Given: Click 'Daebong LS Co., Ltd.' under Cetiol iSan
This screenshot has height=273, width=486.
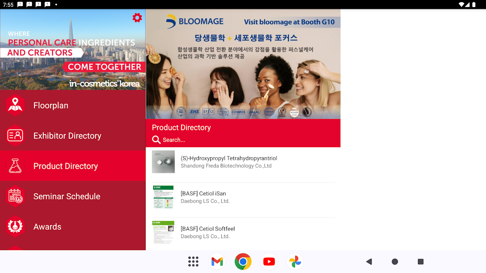Looking at the screenshot, I should pyautogui.click(x=205, y=201).
